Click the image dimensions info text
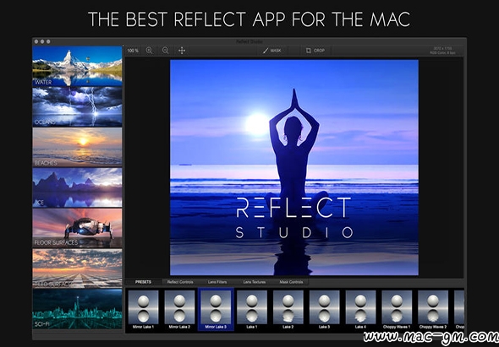This screenshot has width=499, height=347. [442, 51]
